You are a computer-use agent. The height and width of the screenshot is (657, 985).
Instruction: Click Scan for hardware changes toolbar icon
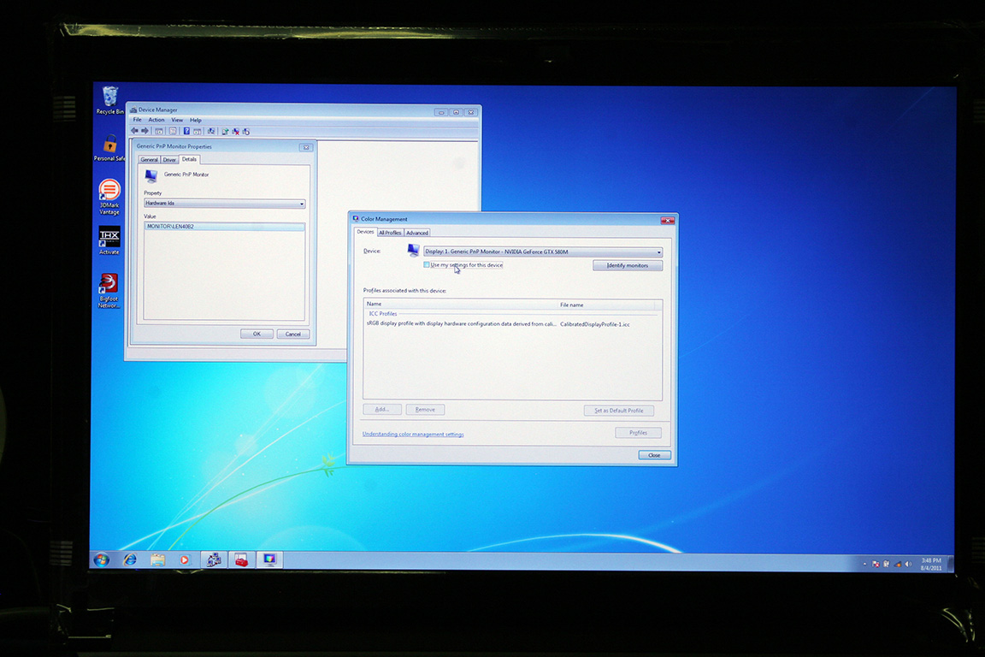[211, 132]
